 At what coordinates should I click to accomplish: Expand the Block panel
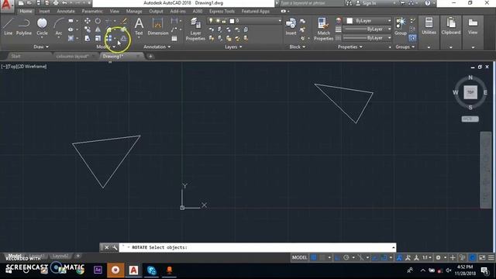tap(298, 46)
